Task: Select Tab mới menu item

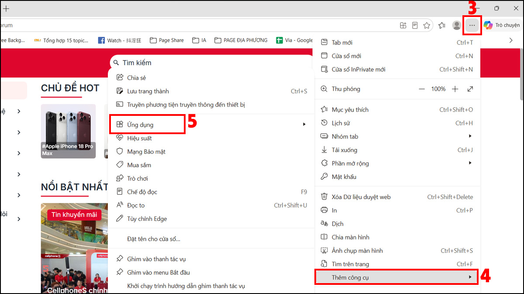Action: [397, 42]
